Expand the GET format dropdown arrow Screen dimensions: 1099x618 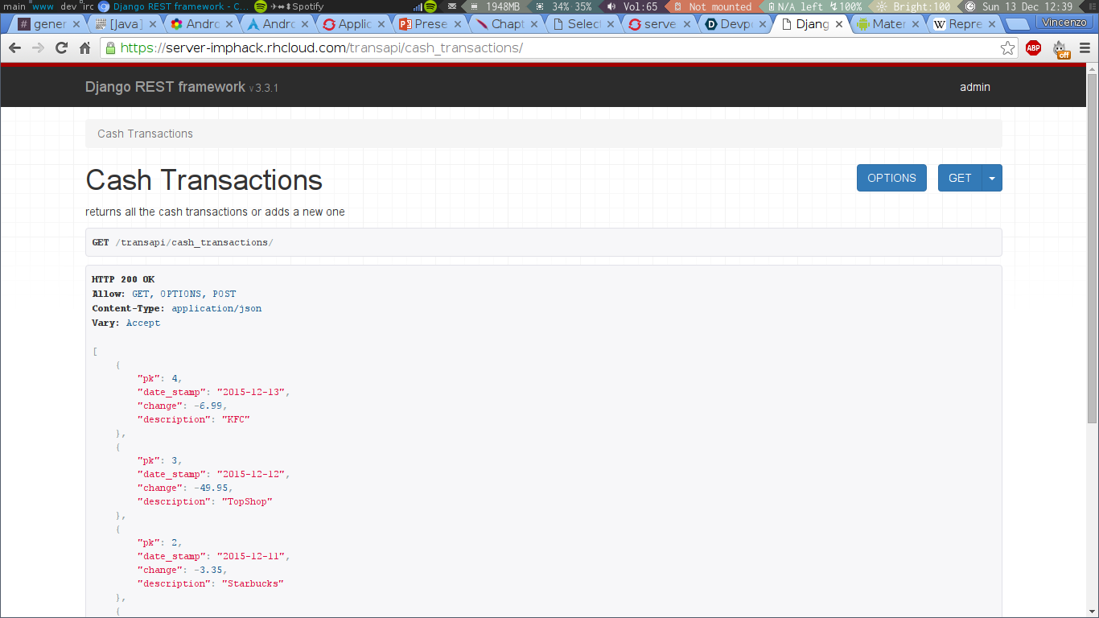(992, 178)
